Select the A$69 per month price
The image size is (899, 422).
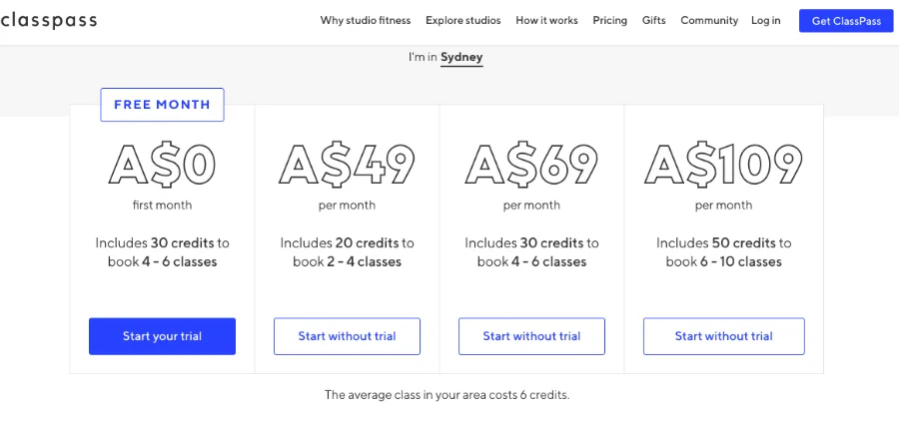pyautogui.click(x=531, y=166)
